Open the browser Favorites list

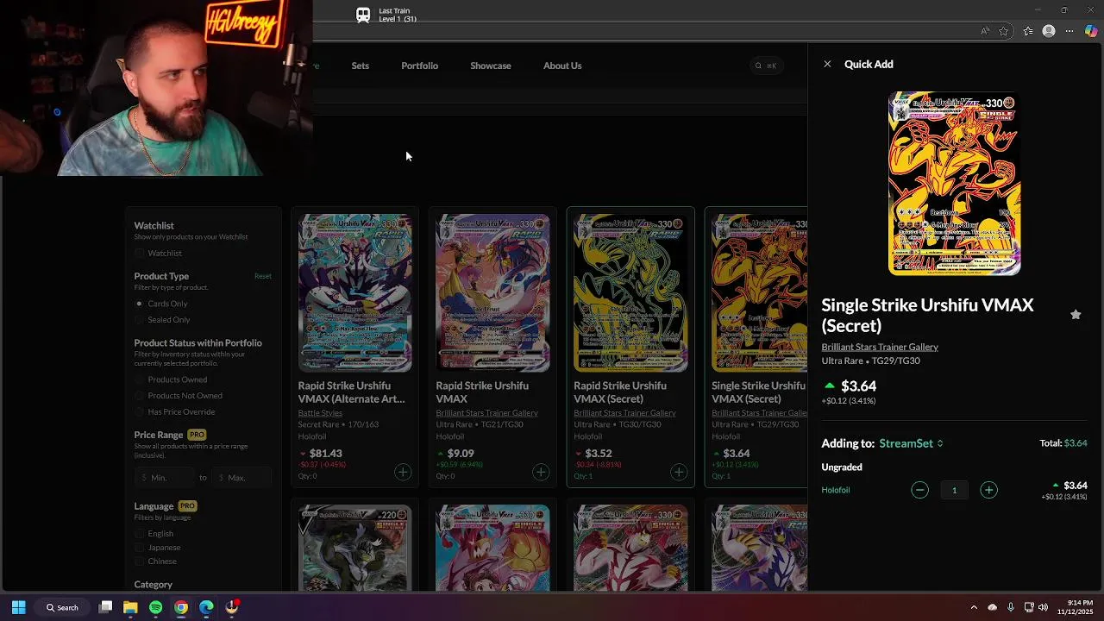[1028, 31]
